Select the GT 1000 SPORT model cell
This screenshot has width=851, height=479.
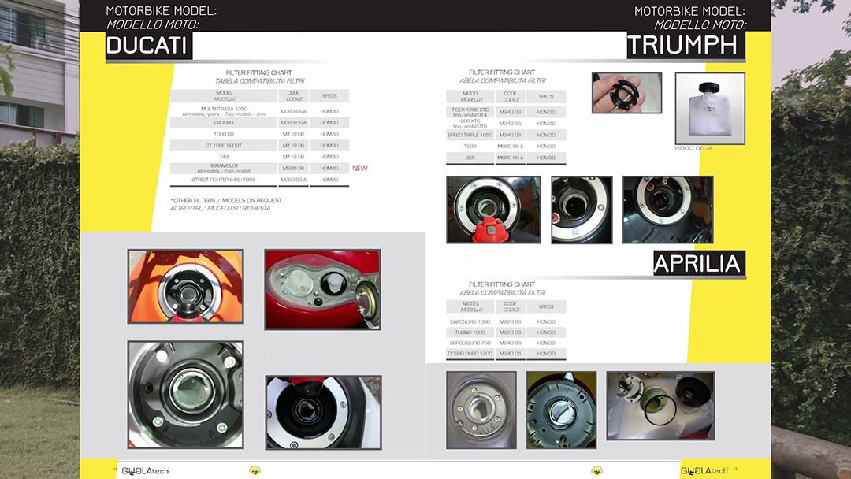click(x=224, y=146)
